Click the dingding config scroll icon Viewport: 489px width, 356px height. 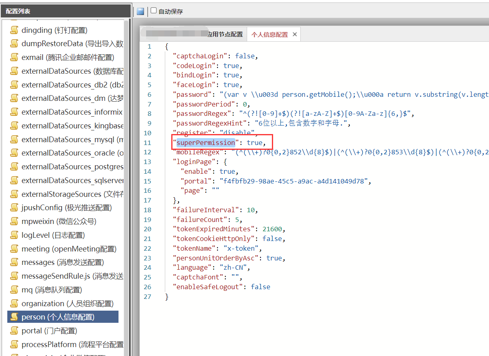(x=15, y=30)
